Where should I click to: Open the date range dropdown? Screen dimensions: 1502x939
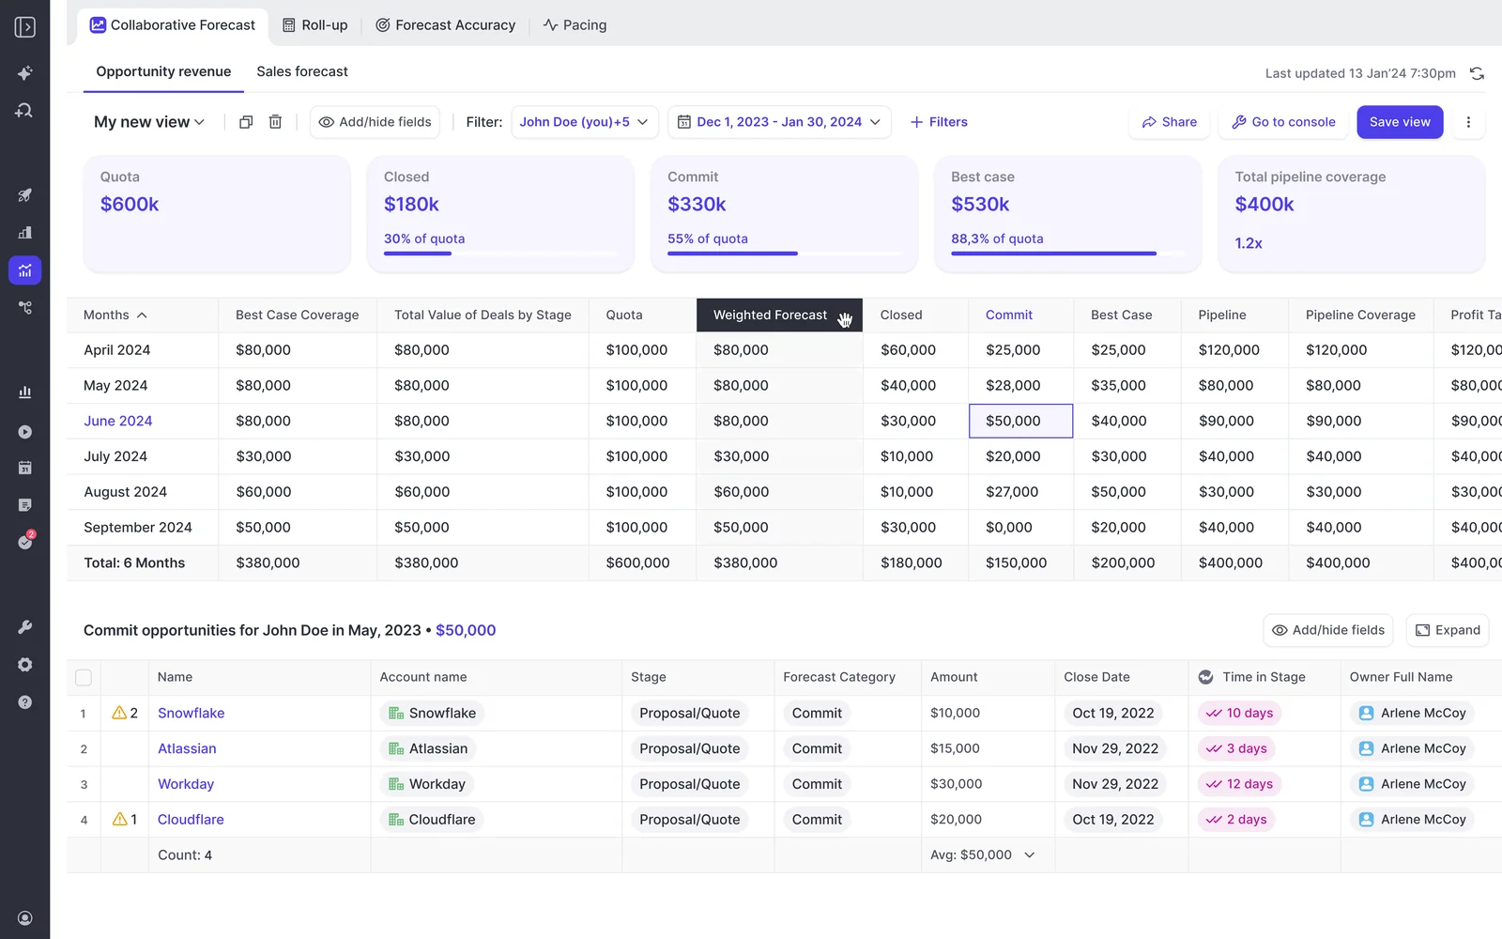779,122
